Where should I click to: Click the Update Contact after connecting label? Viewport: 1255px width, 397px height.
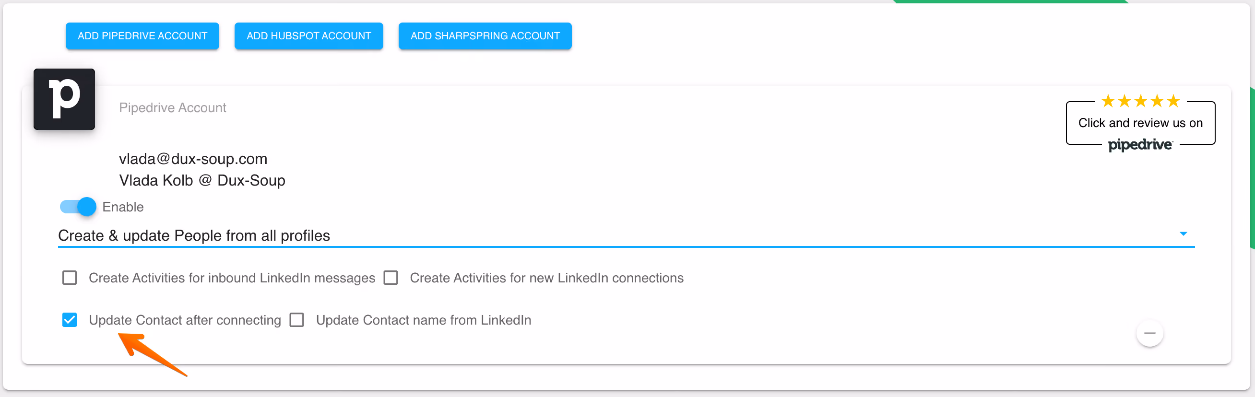tap(185, 320)
